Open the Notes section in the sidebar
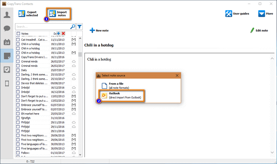The image size is (277, 164). (x=7, y=56)
